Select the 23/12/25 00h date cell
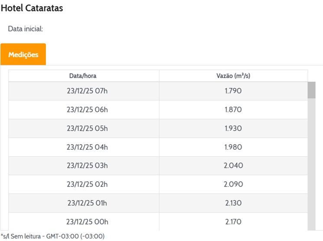 tap(87, 222)
